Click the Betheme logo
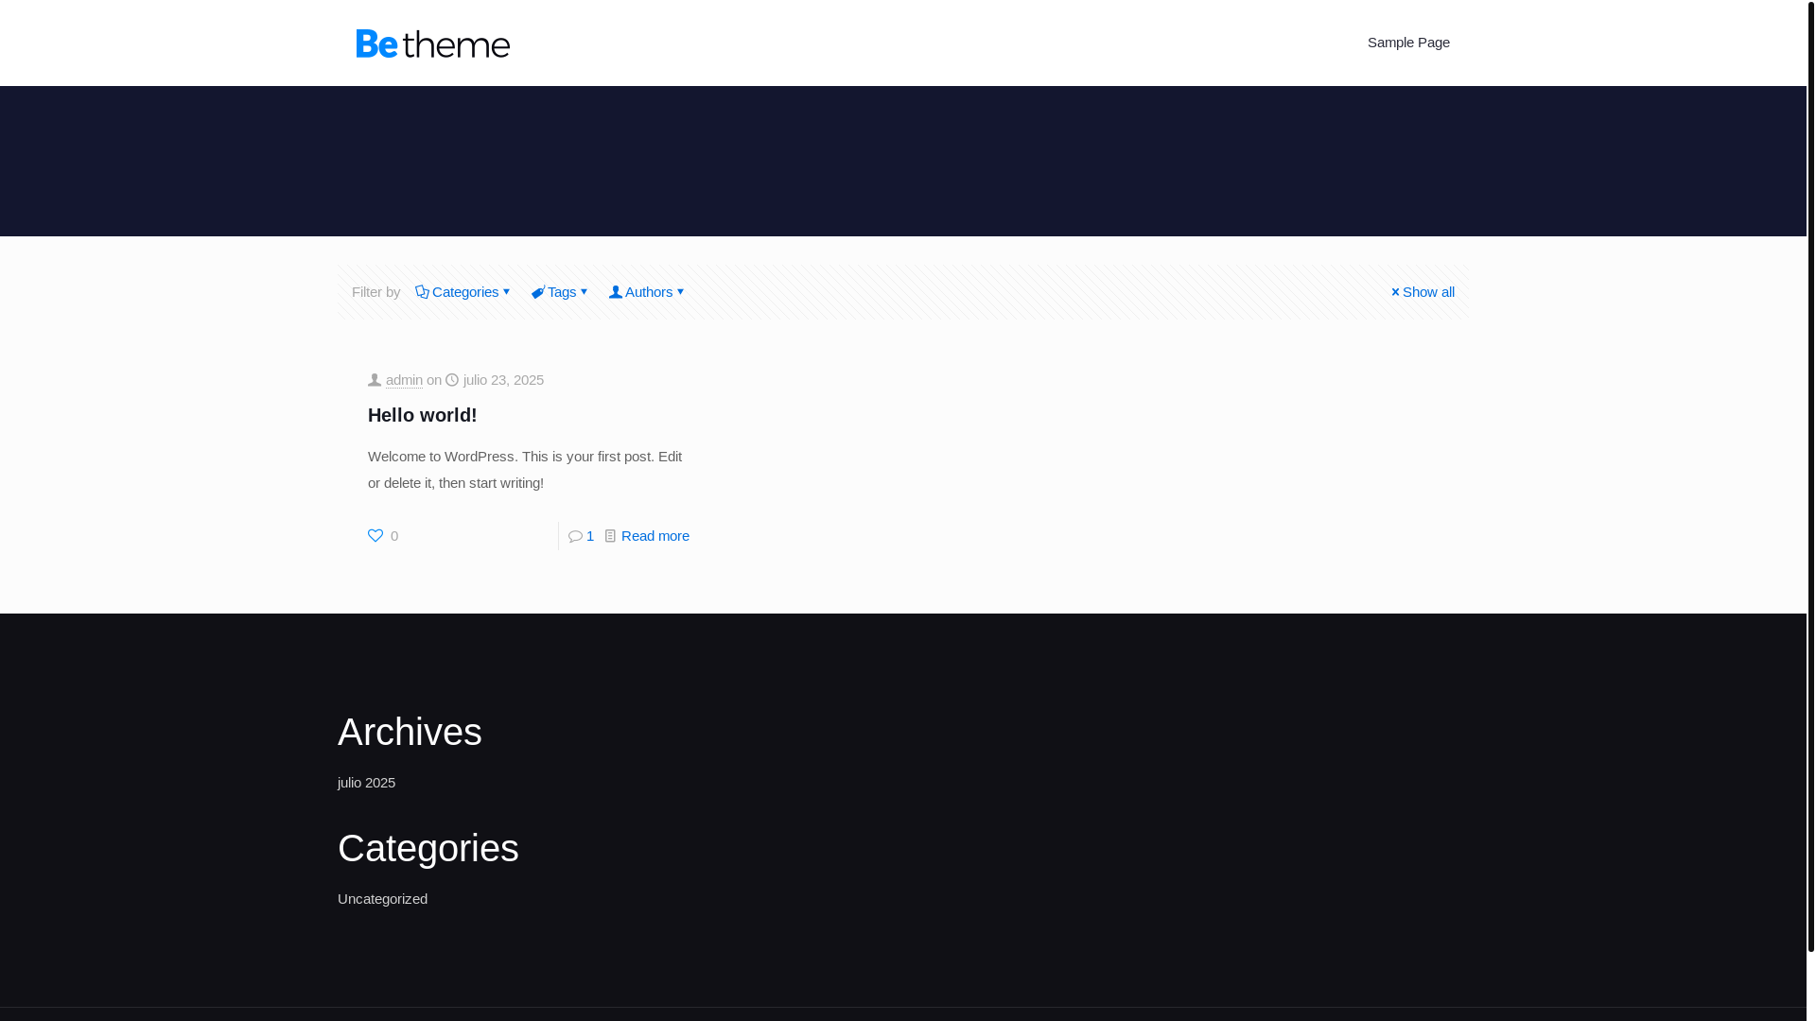The height and width of the screenshot is (1021, 1816). [x=432, y=43]
